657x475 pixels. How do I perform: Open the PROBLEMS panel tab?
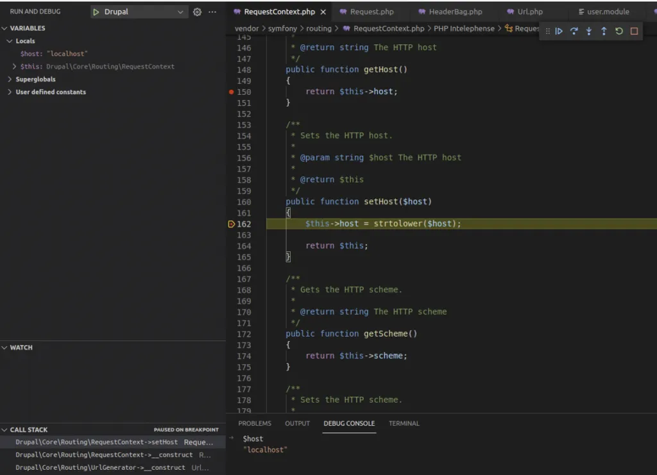click(x=255, y=424)
